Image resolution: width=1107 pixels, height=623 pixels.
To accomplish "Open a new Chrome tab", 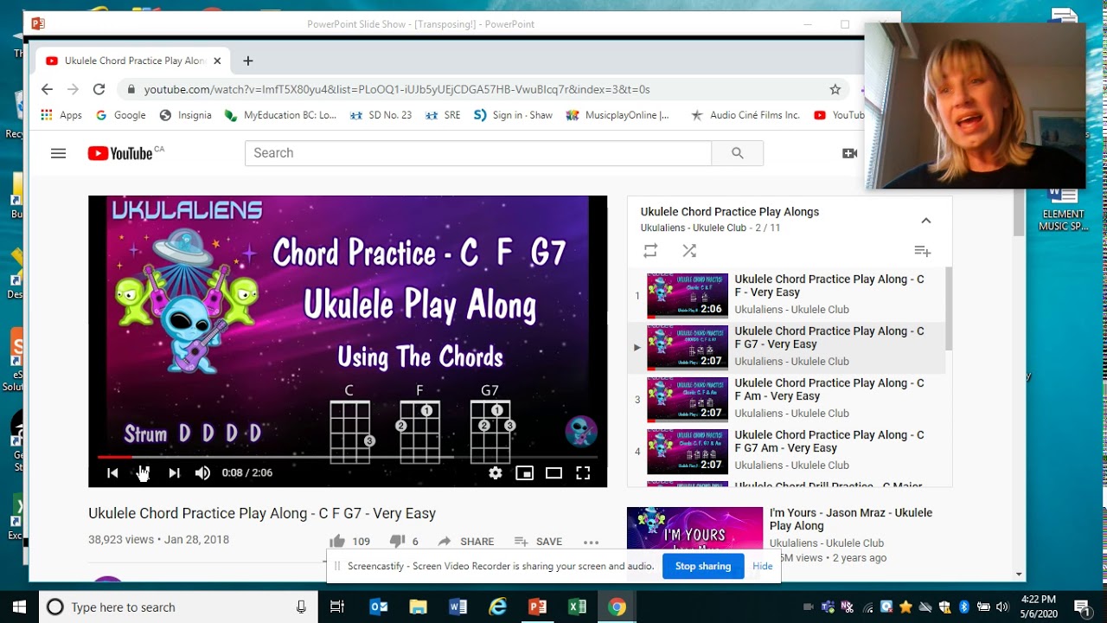I will [x=248, y=61].
